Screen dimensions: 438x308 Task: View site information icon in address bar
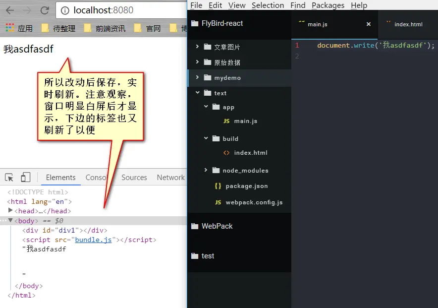(65, 10)
